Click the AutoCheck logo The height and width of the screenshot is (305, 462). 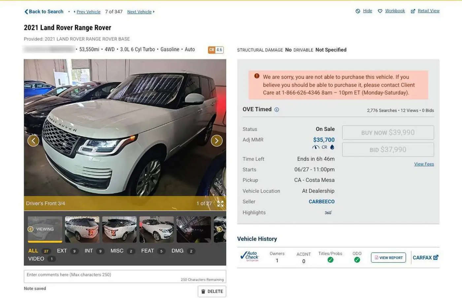250,256
